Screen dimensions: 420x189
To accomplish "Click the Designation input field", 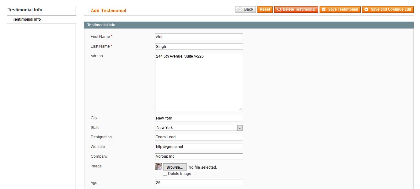I will point(199,137).
